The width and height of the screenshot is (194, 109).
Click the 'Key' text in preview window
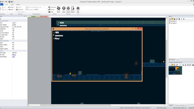point(57,38)
